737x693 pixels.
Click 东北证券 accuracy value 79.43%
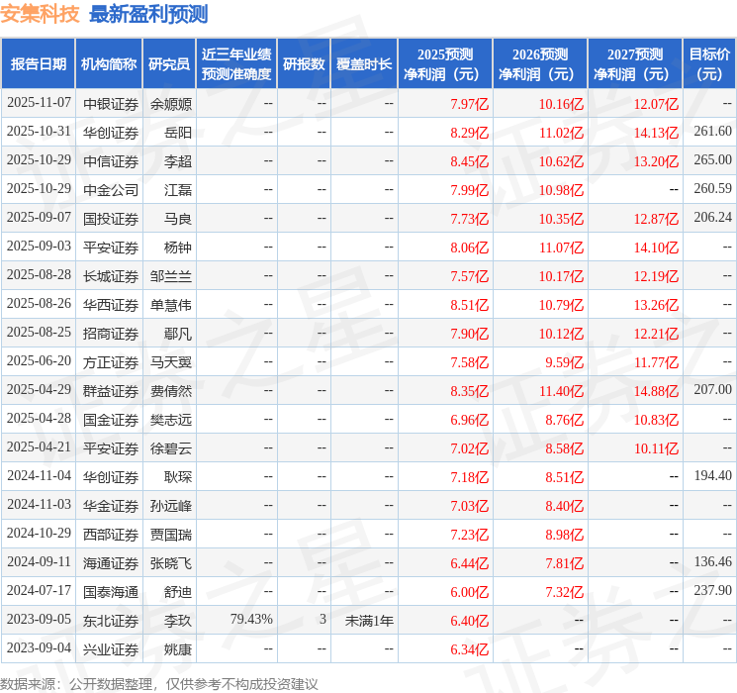pyautogui.click(x=251, y=620)
